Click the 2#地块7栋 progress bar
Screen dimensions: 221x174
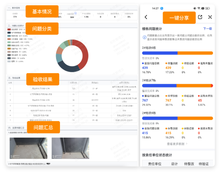coord(178,85)
